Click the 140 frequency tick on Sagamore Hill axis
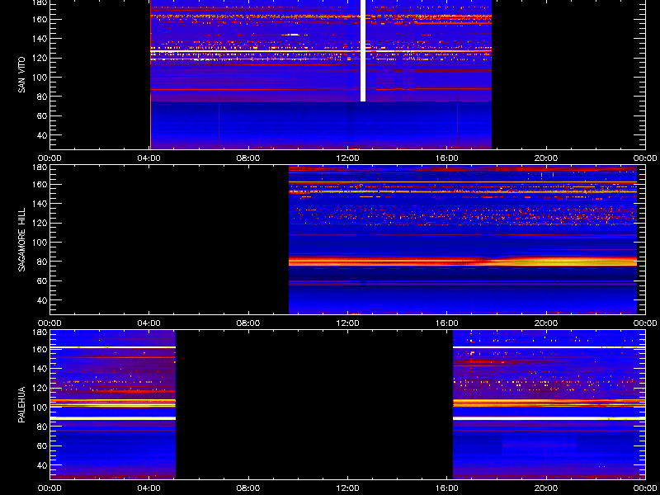This screenshot has height=495, width=660. click(40, 204)
